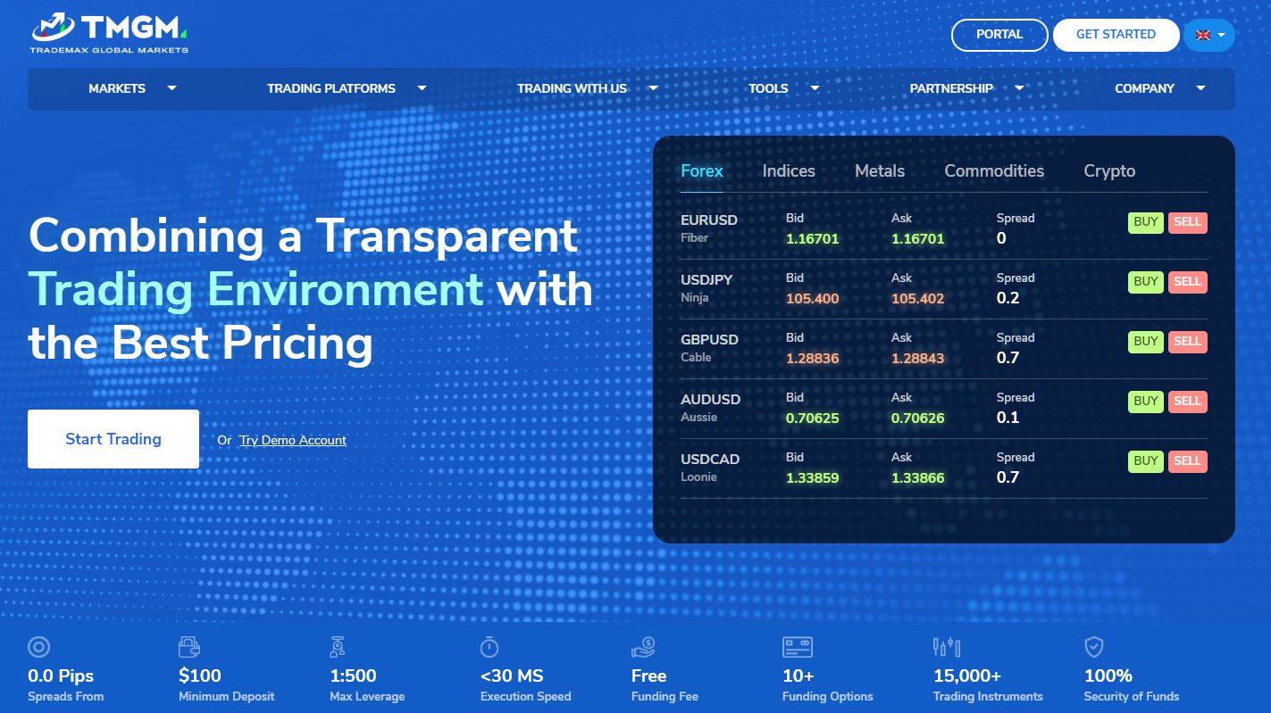This screenshot has width=1271, height=713.
Task: Click the Max Leverage label
Action: 367,696
